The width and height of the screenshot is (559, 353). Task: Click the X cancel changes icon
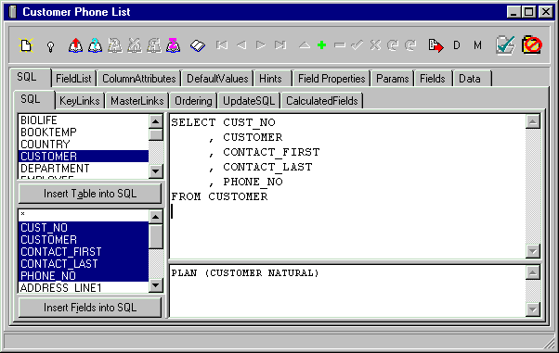pos(375,45)
